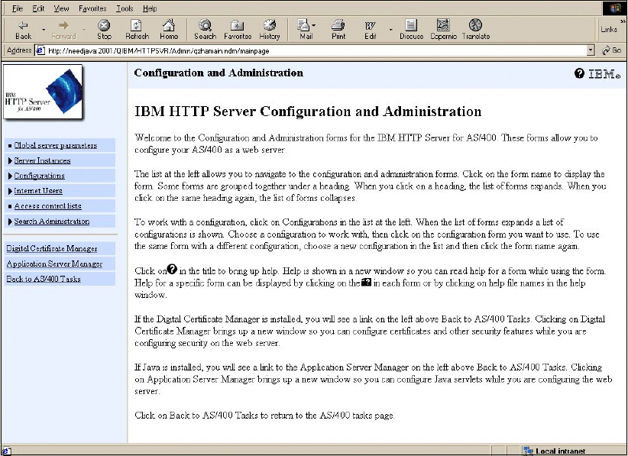Click the Go button next to the address bar

[x=611, y=50]
